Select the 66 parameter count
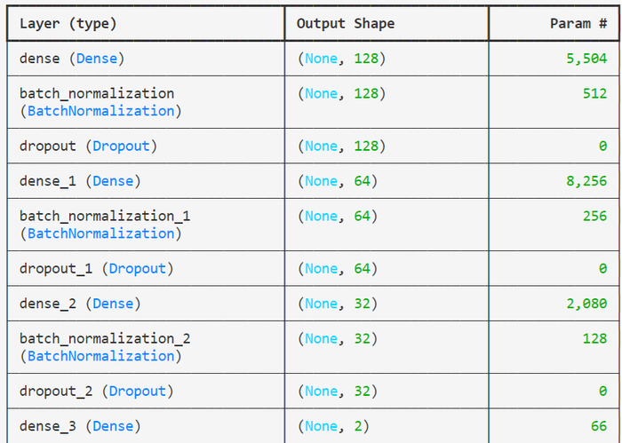622x443 pixels. click(x=599, y=426)
